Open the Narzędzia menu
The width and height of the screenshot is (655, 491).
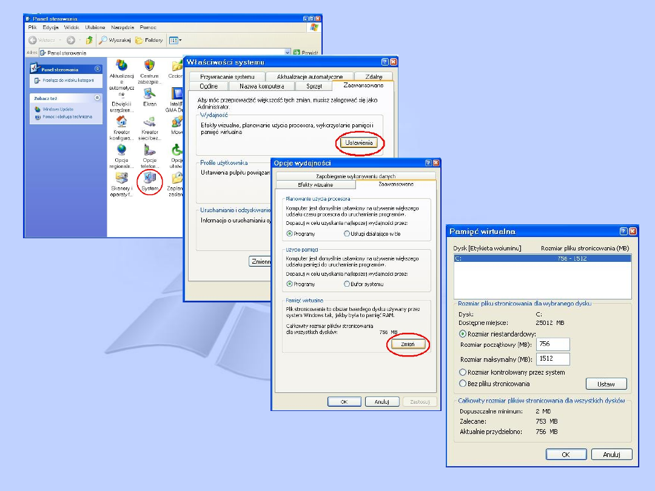click(x=123, y=27)
